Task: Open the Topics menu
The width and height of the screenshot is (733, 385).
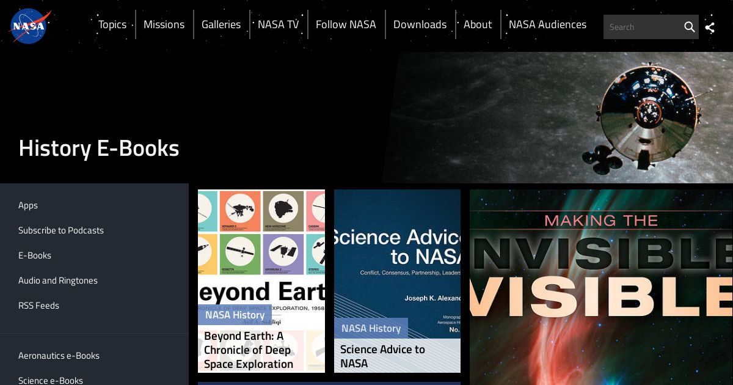Action: 112,24
